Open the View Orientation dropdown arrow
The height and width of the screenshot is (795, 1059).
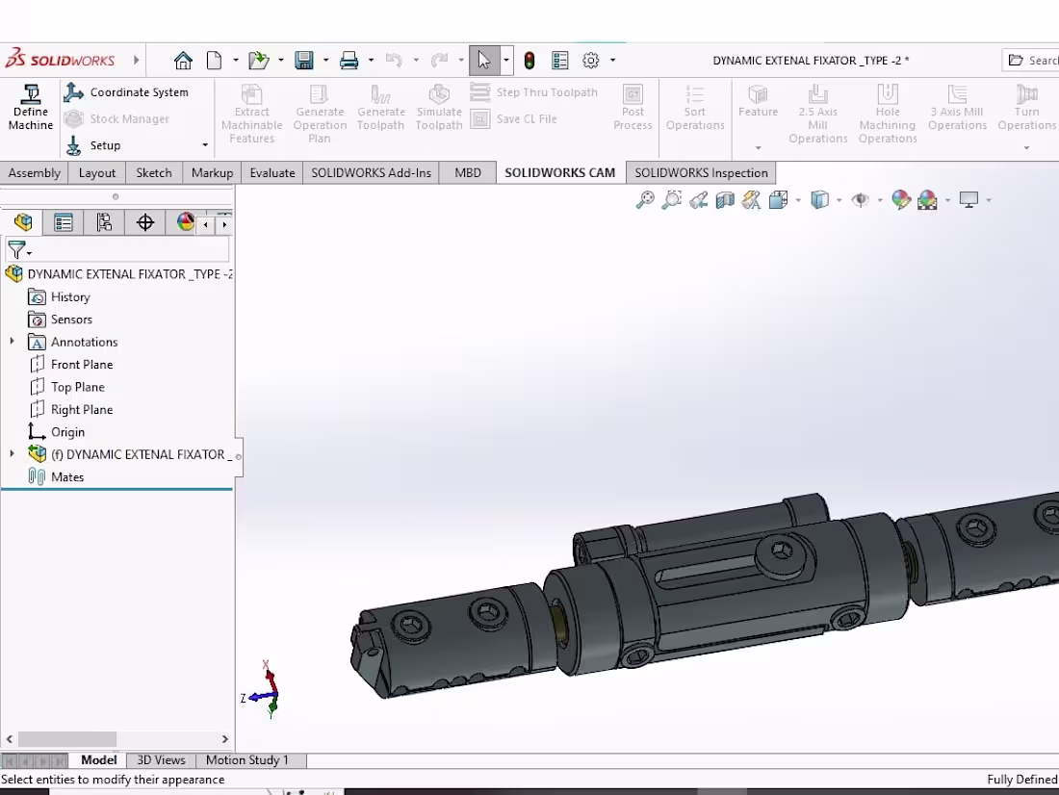point(796,199)
